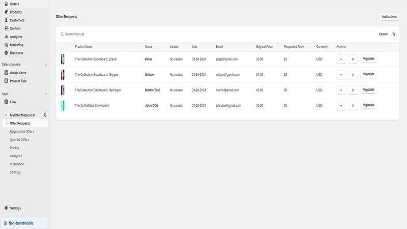
Task: Click the Original Price column header
Action: coord(264,47)
